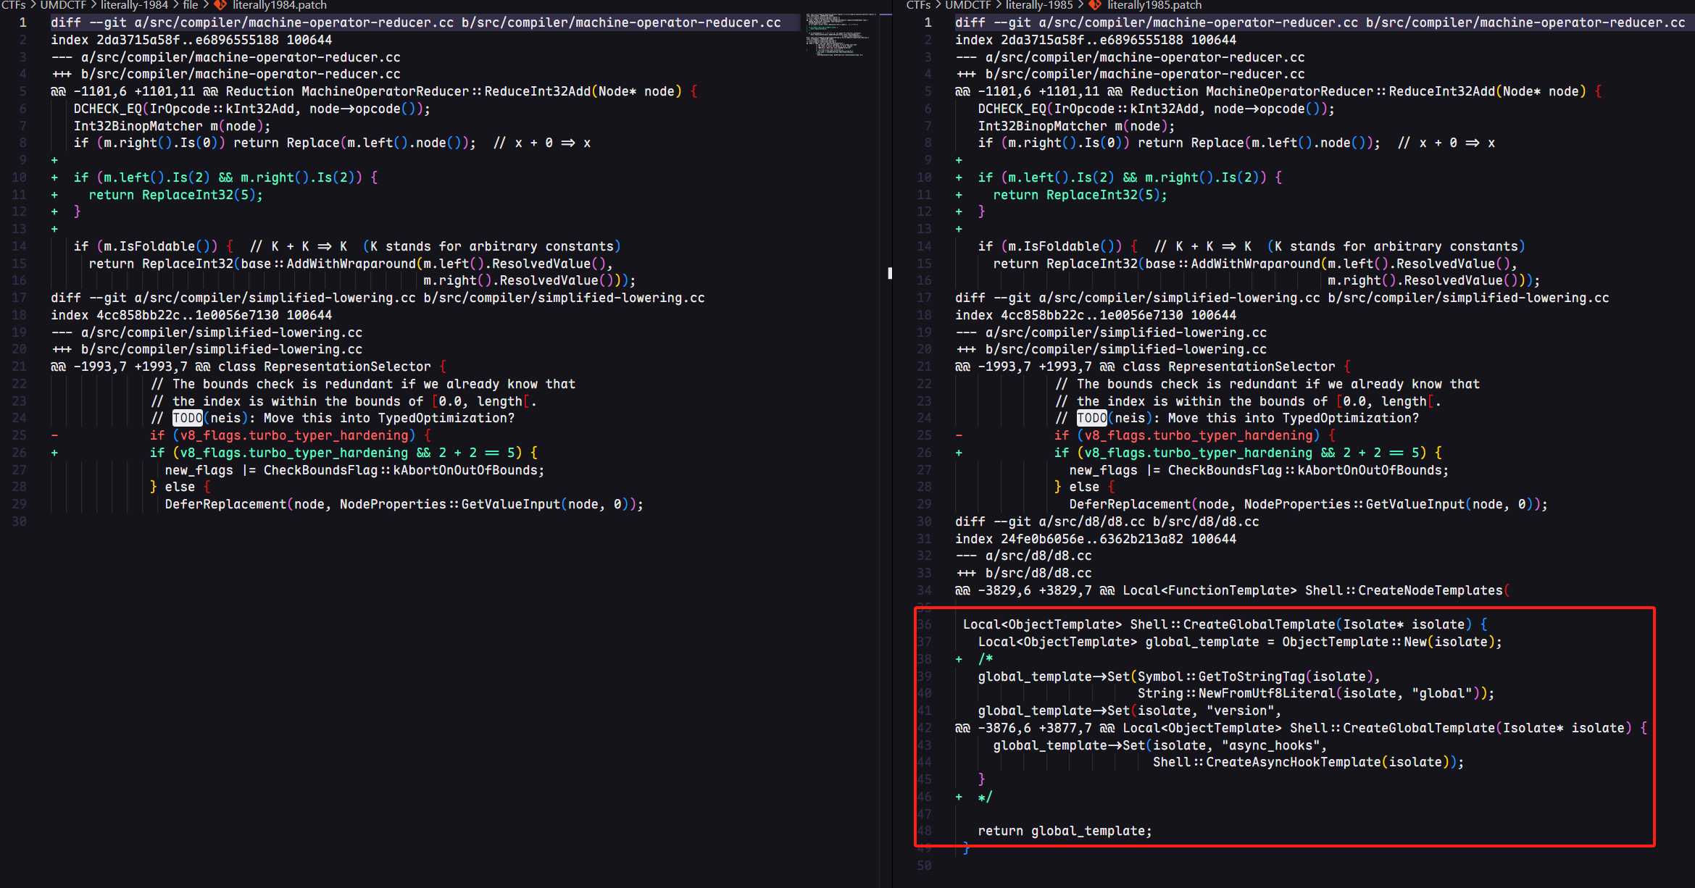Click 'diff --git a/src/d8/d8.cc b/src/d8/d8.cc' line

tap(1107, 522)
